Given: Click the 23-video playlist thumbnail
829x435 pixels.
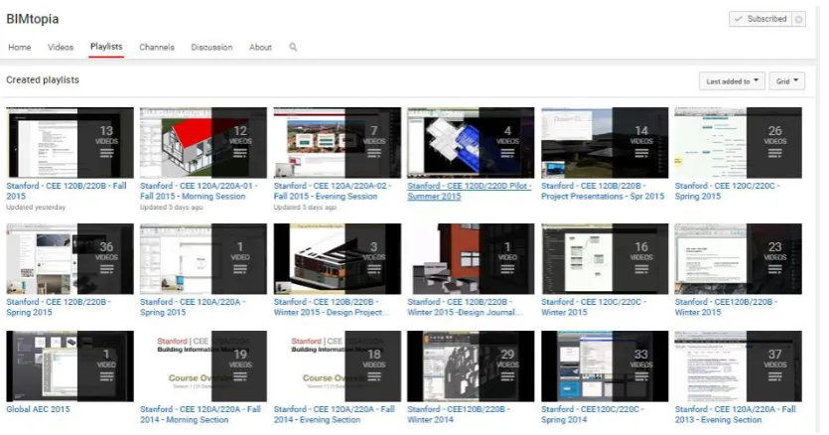Looking at the screenshot, I should tap(739, 259).
